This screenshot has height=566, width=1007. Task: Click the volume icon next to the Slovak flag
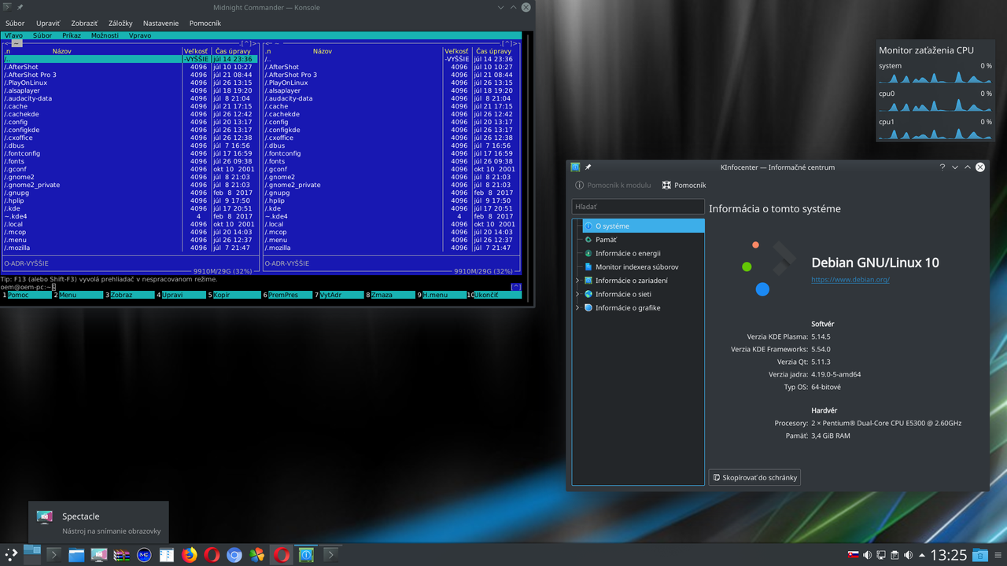[x=867, y=555]
